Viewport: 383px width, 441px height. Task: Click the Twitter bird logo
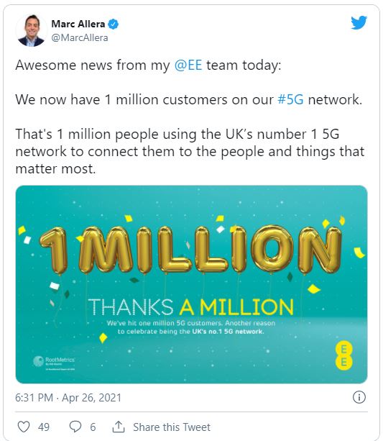point(359,22)
